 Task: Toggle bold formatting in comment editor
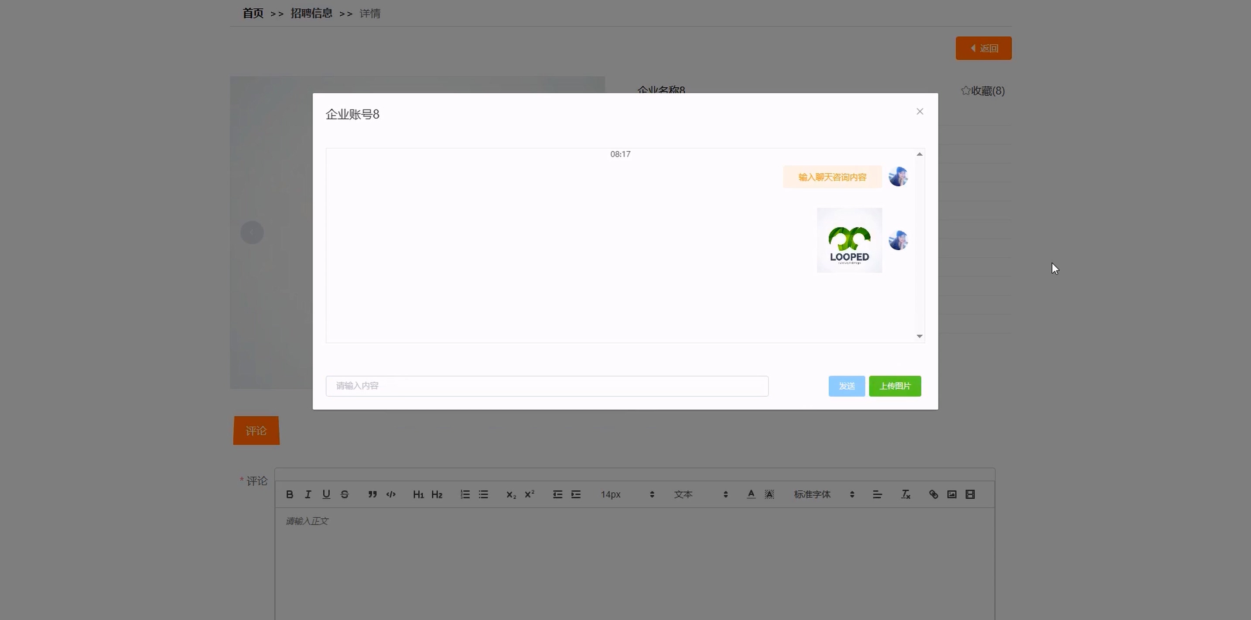(290, 494)
